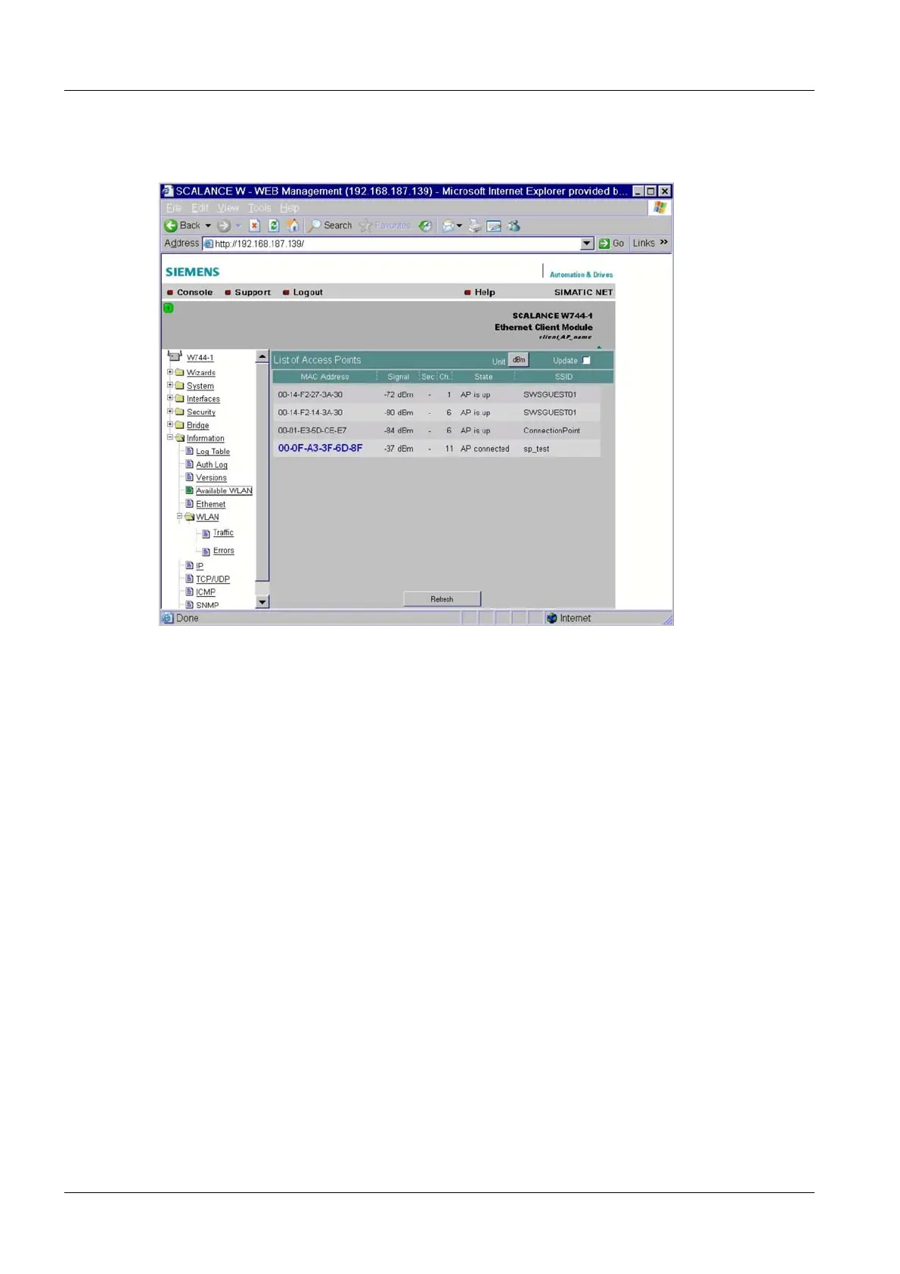Screen dimensions: 900x1274
Task: Click the Print toolbar icon
Action: [475, 225]
